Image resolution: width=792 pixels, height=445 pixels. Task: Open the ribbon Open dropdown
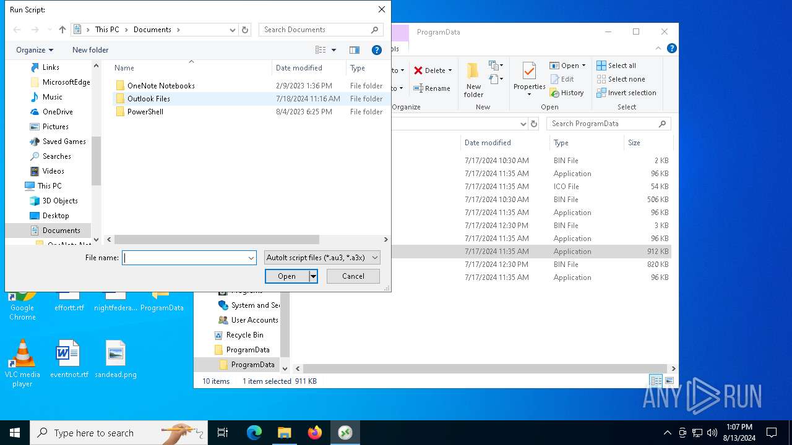567,66
